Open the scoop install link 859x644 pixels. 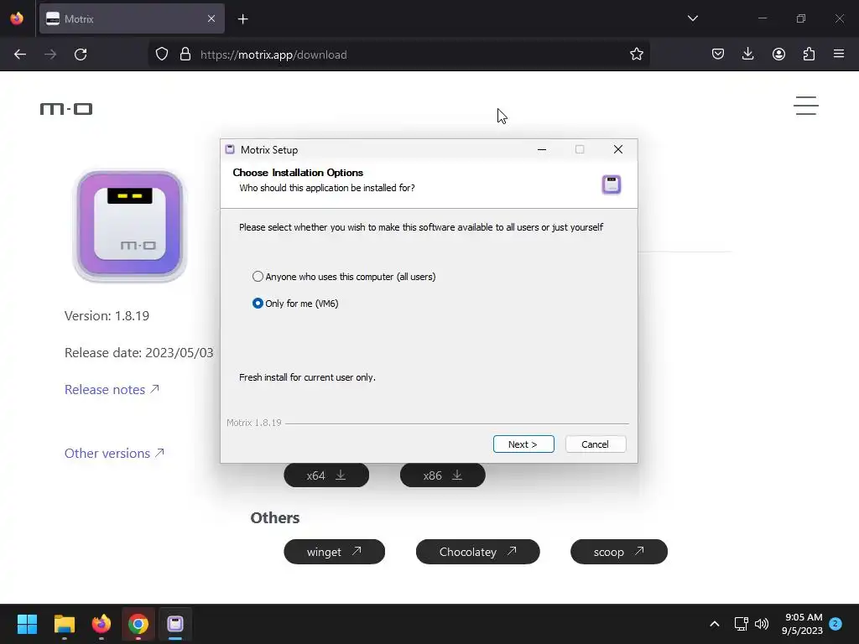click(x=619, y=552)
